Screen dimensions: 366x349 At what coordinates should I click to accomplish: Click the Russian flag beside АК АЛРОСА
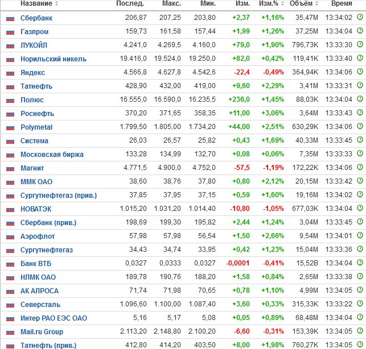(x=10, y=292)
